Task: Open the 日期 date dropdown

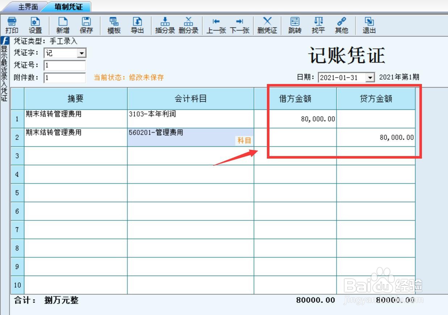Action: click(x=370, y=77)
